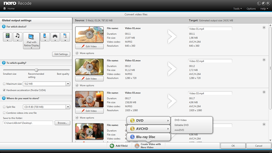The image size is (272, 153).
Task: Select the audio music note device icon
Action: coord(18,37)
